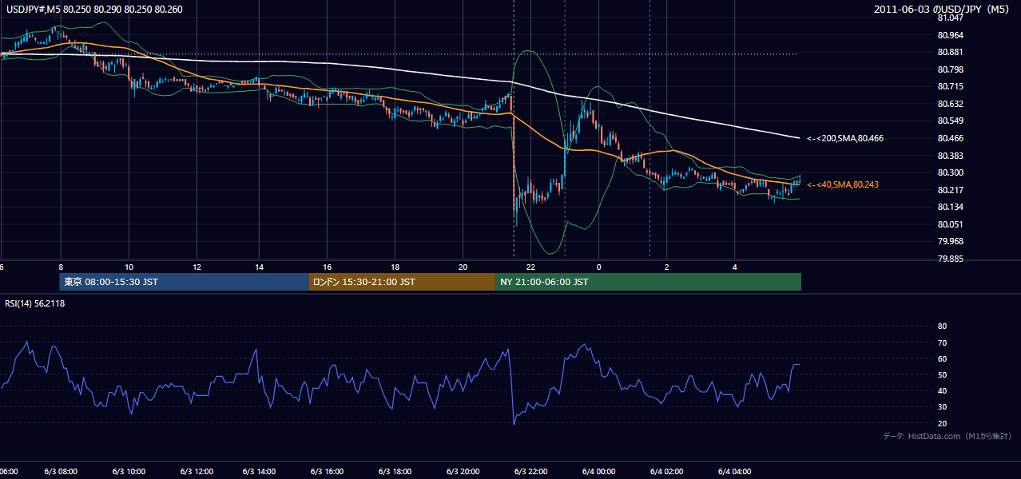This screenshot has width=1021, height=479.
Task: Click the chart title 2011-06-03 のUSD/JPY（M5）
Action: tap(943, 10)
